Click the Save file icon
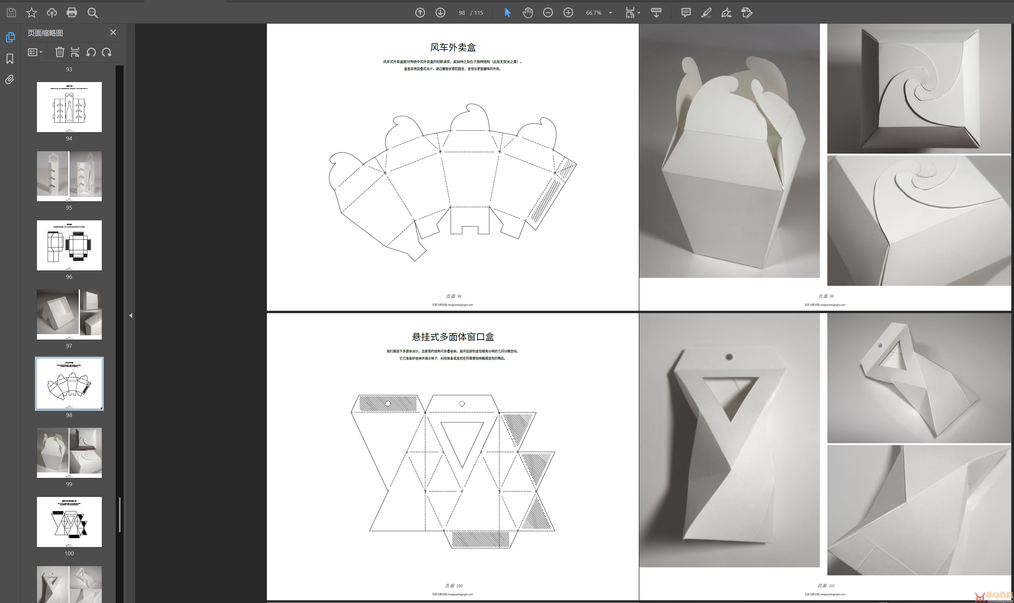The image size is (1014, 603). 11,13
